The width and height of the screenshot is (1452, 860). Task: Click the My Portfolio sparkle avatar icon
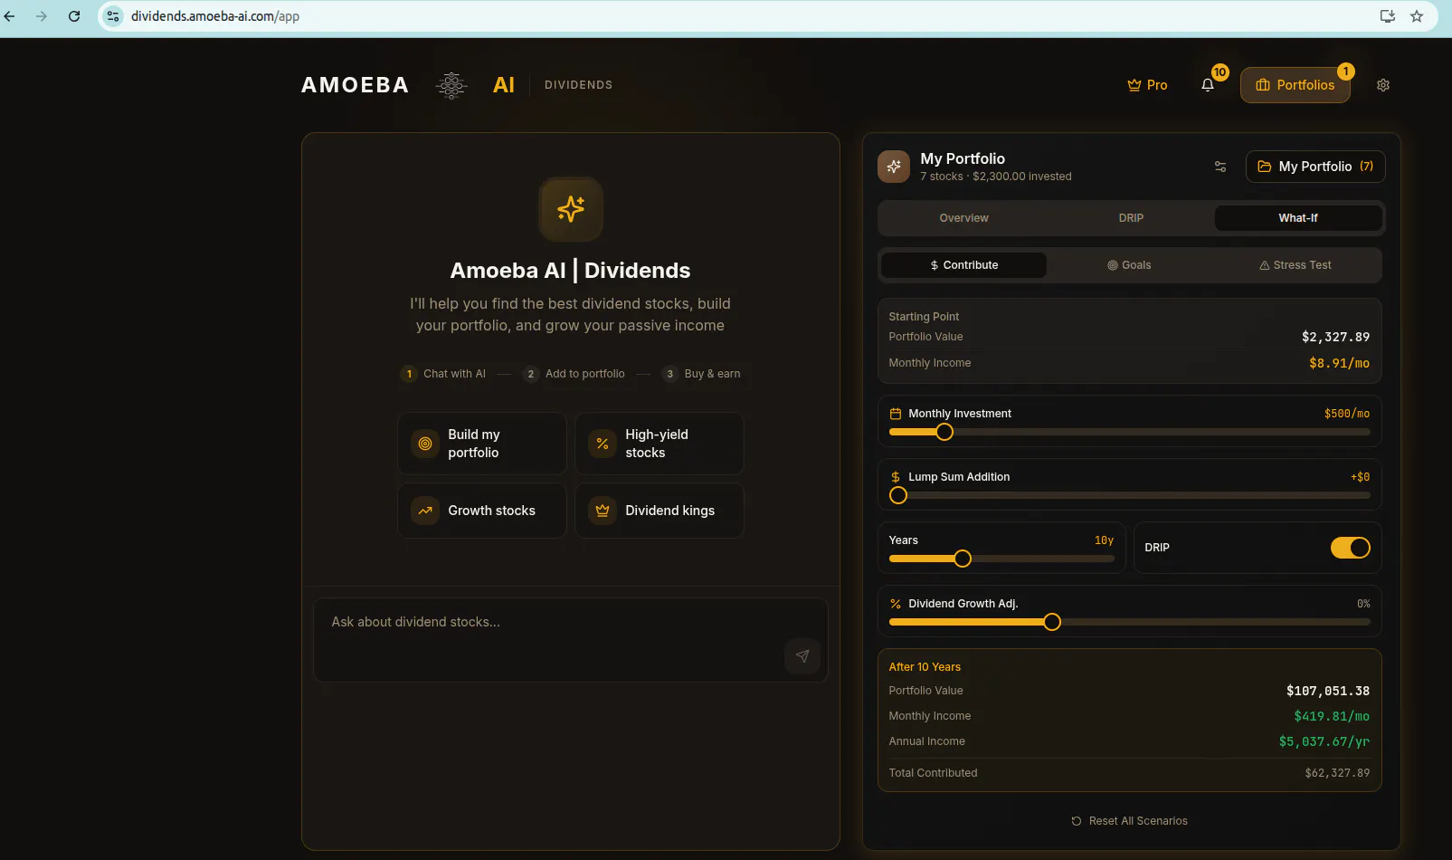[894, 167]
